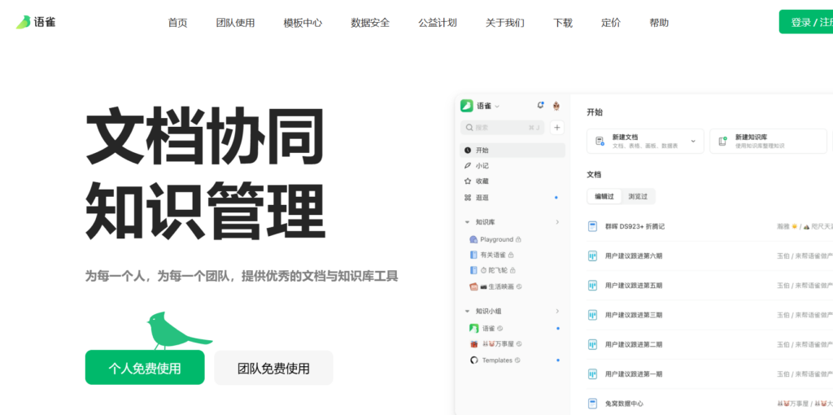The height and width of the screenshot is (415, 833).
Task: Open the Templates group icon
Action: coord(474,360)
